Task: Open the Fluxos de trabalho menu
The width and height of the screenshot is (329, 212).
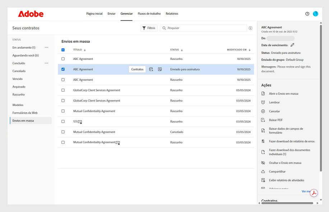Action: (149, 14)
